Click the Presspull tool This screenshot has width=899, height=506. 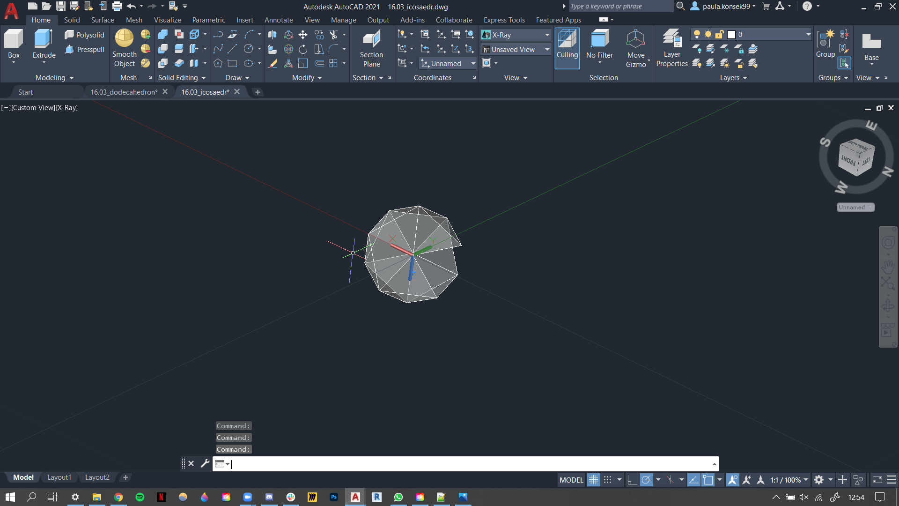[x=84, y=49]
